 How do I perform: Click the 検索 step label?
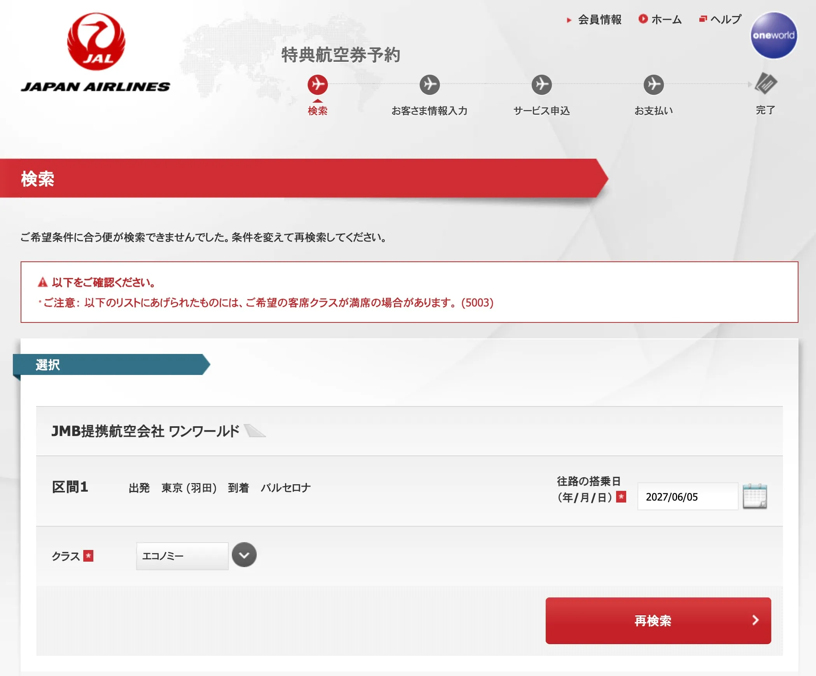(x=318, y=111)
